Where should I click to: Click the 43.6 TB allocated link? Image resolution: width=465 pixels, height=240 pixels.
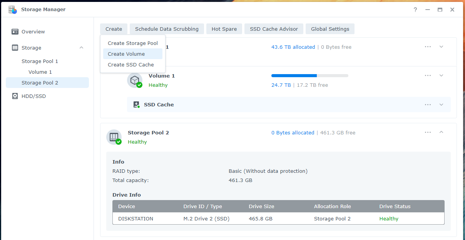(293, 47)
